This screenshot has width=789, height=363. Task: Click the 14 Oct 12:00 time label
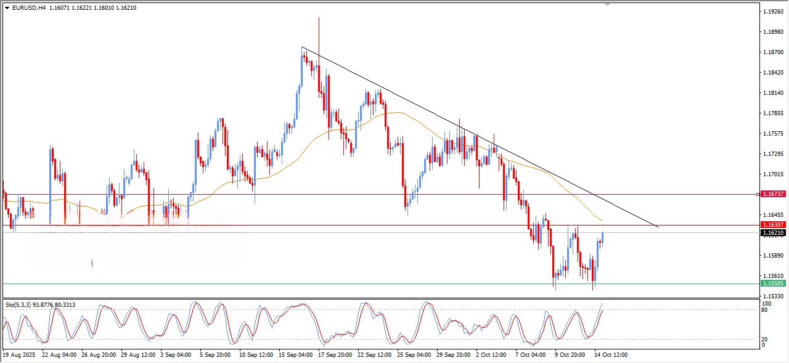610,355
